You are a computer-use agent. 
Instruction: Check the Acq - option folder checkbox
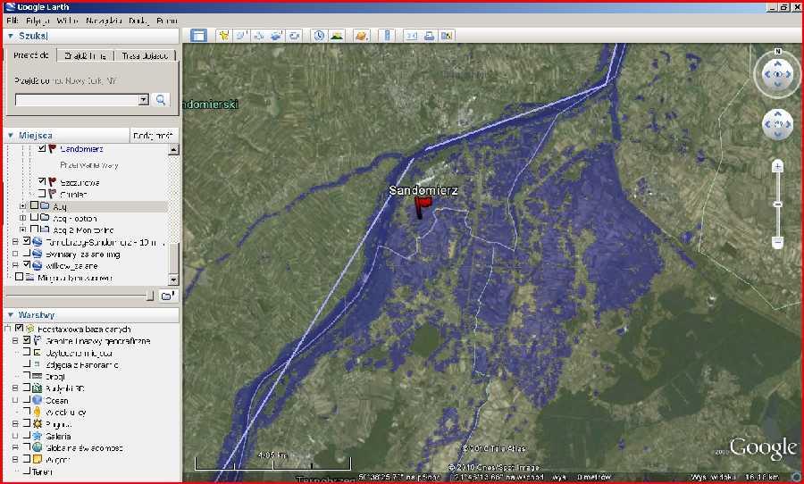coord(34,218)
